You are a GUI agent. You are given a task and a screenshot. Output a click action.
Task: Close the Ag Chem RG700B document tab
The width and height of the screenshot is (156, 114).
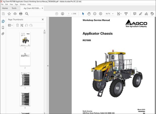pos(42,8)
